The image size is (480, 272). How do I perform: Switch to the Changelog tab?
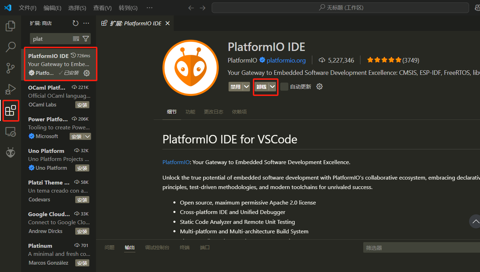213,112
